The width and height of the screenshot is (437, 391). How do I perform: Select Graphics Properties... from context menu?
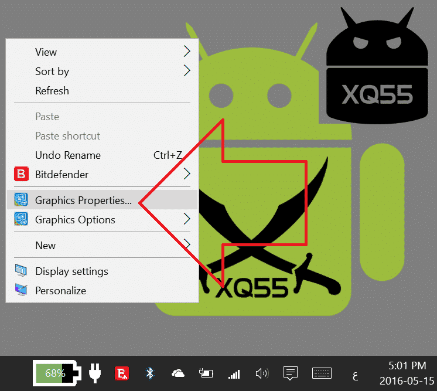83,200
